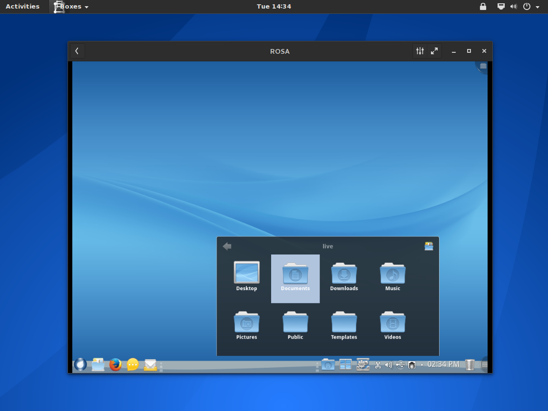Launch the mail client on the taskbar

[x=150, y=364]
